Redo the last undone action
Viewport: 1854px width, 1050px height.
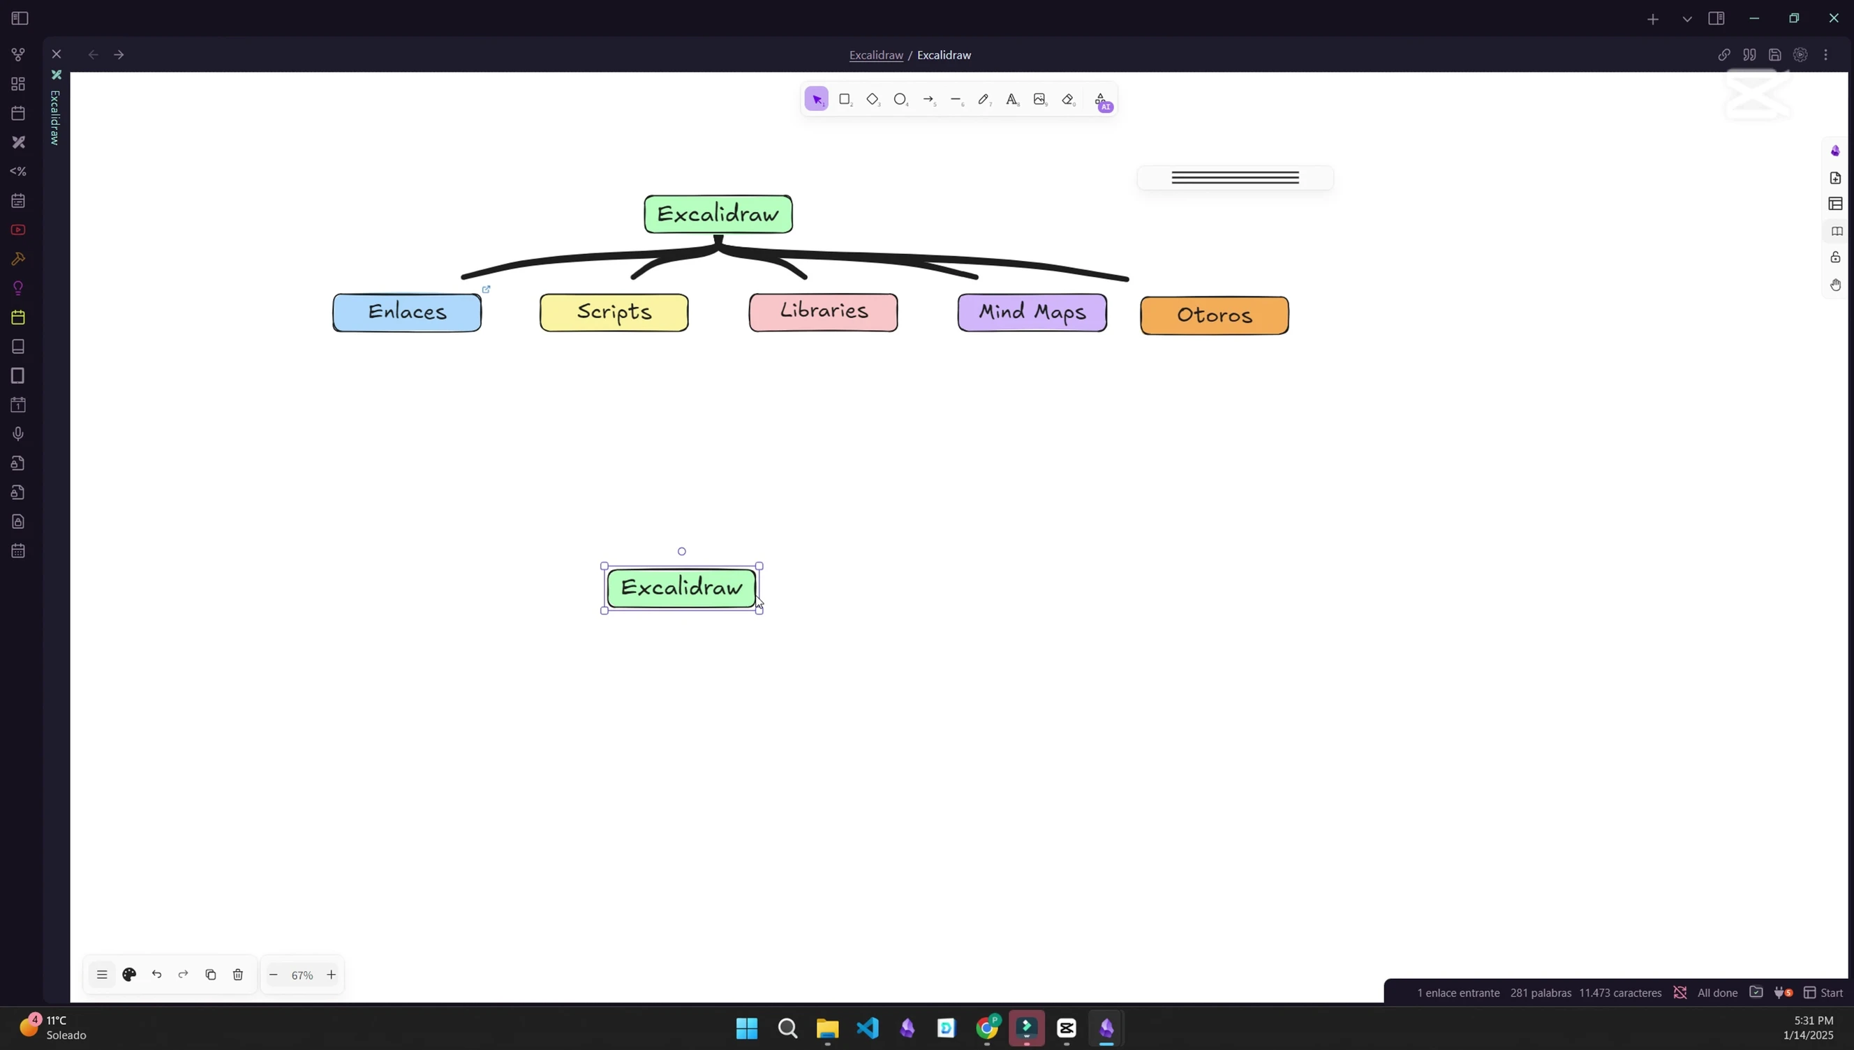(x=183, y=975)
